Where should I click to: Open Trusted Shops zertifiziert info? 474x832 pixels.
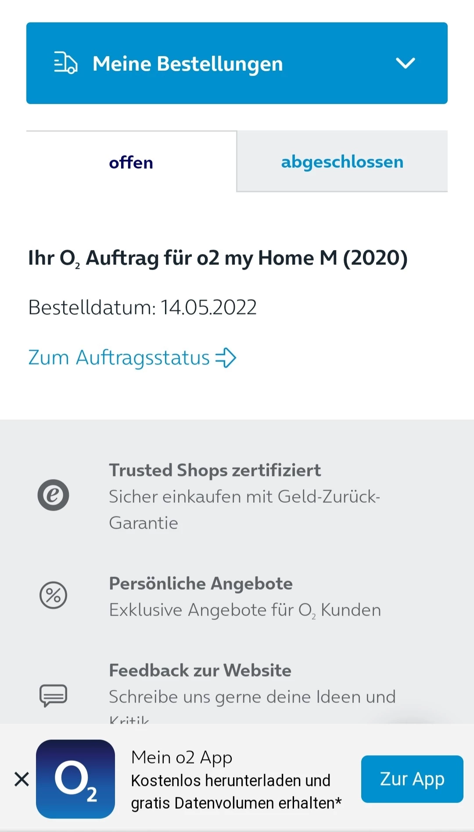coord(215,470)
